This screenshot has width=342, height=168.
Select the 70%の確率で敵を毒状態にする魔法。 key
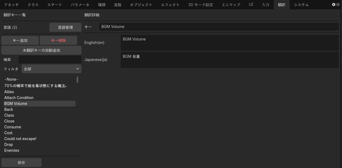[x=40, y=86]
